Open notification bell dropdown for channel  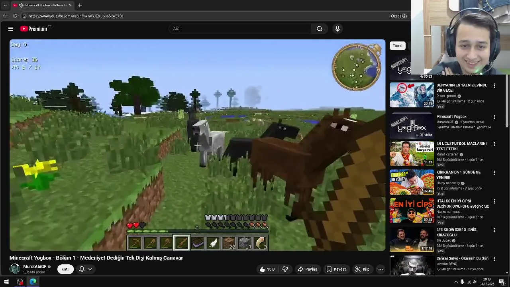point(86,269)
